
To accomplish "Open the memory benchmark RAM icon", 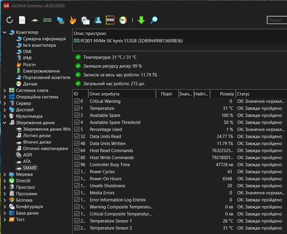I will click(47, 20).
